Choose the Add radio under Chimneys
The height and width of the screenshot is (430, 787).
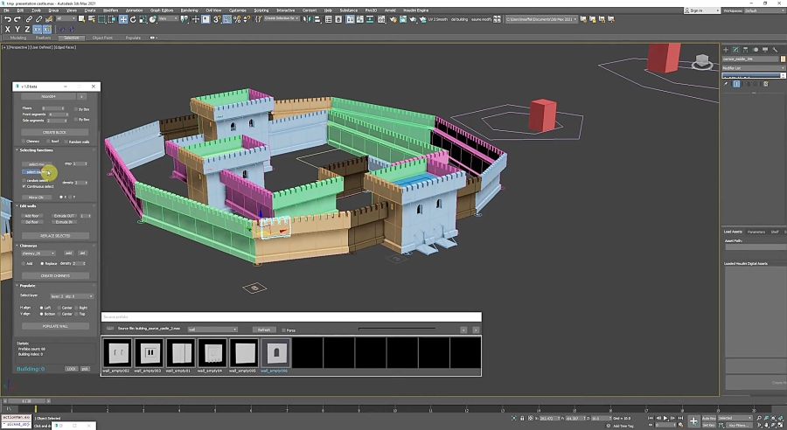(24, 263)
